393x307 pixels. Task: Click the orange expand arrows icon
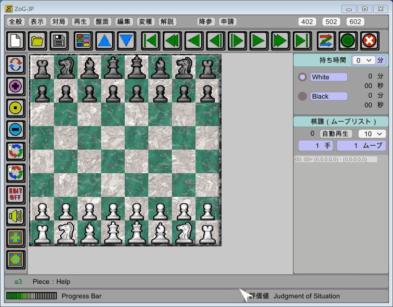[15, 238]
